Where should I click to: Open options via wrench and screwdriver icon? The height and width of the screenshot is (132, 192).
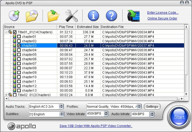tap(72, 16)
